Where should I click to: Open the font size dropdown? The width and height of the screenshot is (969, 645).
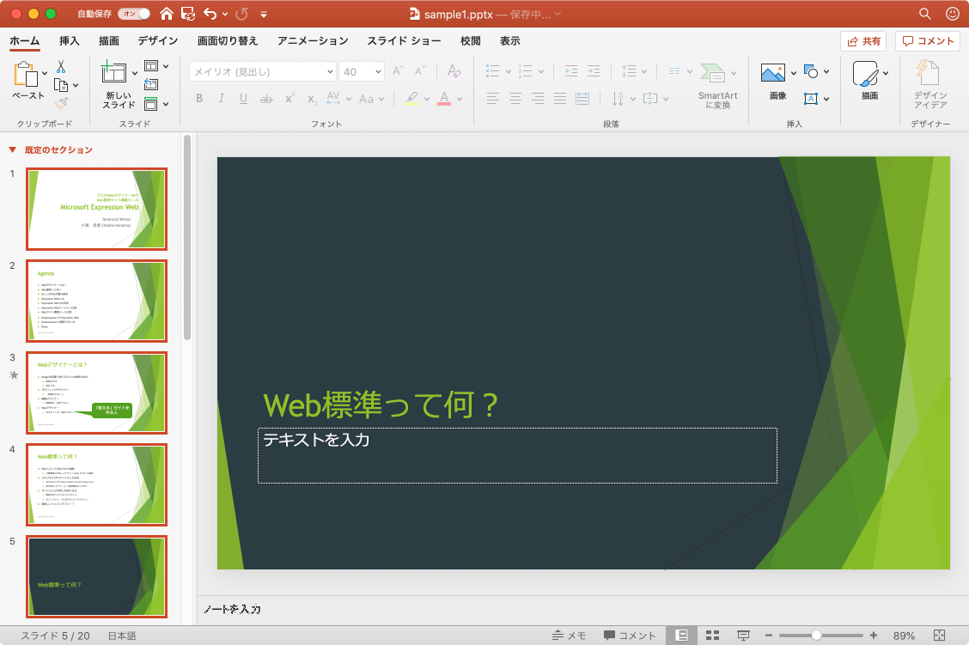point(378,71)
